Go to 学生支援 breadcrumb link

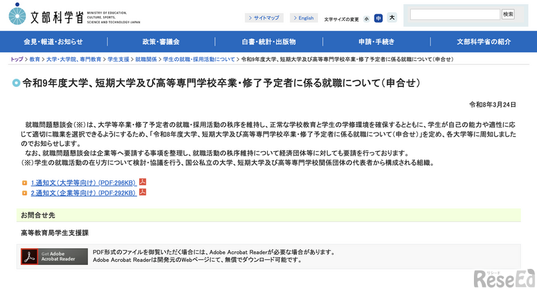coord(118,59)
